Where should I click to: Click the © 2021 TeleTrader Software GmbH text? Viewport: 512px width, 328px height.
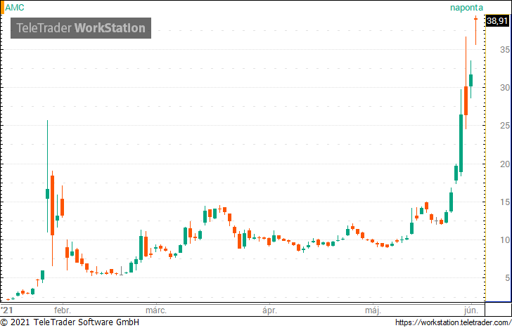click(x=70, y=322)
